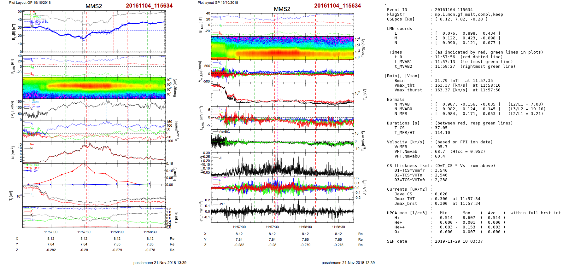
Task: Click the J*E' legend label
Action: [x=222, y=204]
